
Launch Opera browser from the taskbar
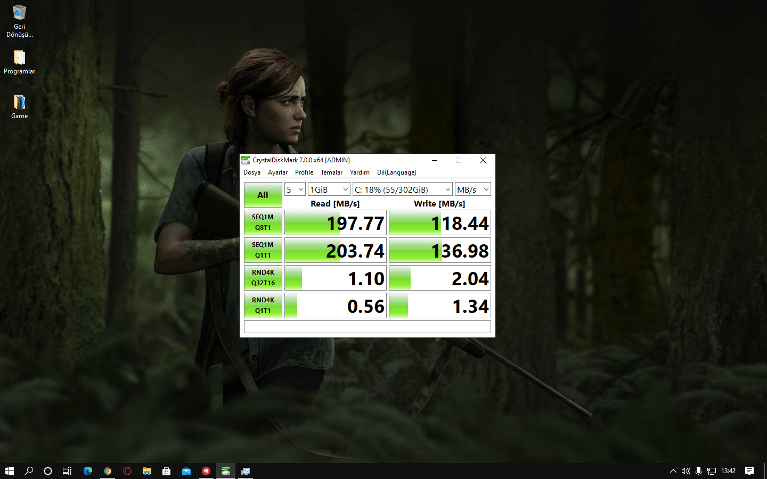(x=127, y=471)
